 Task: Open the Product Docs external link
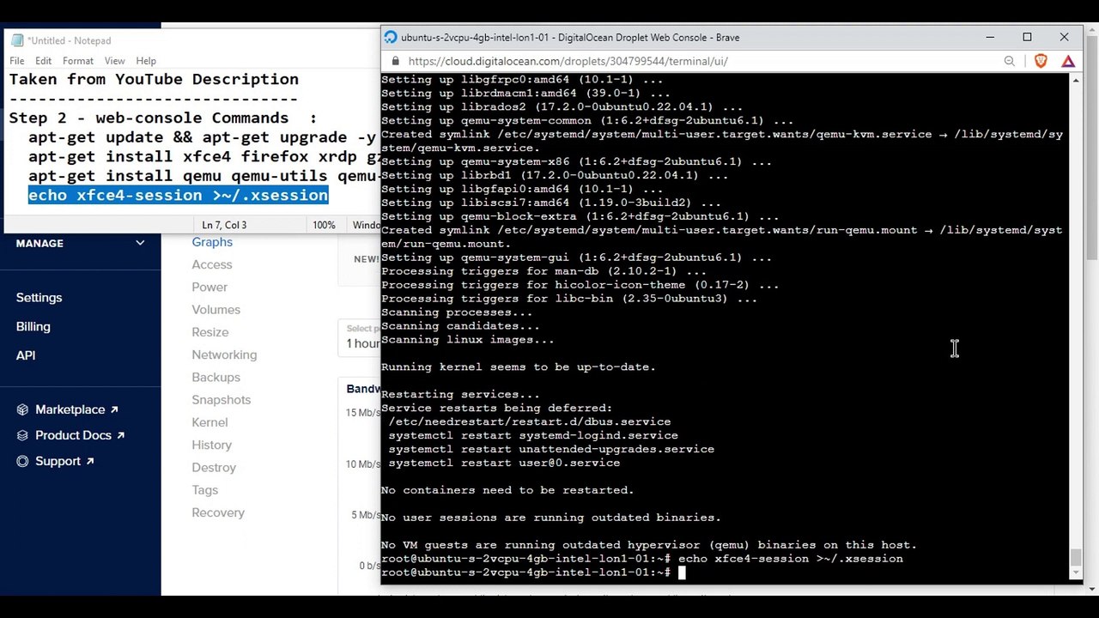[80, 435]
